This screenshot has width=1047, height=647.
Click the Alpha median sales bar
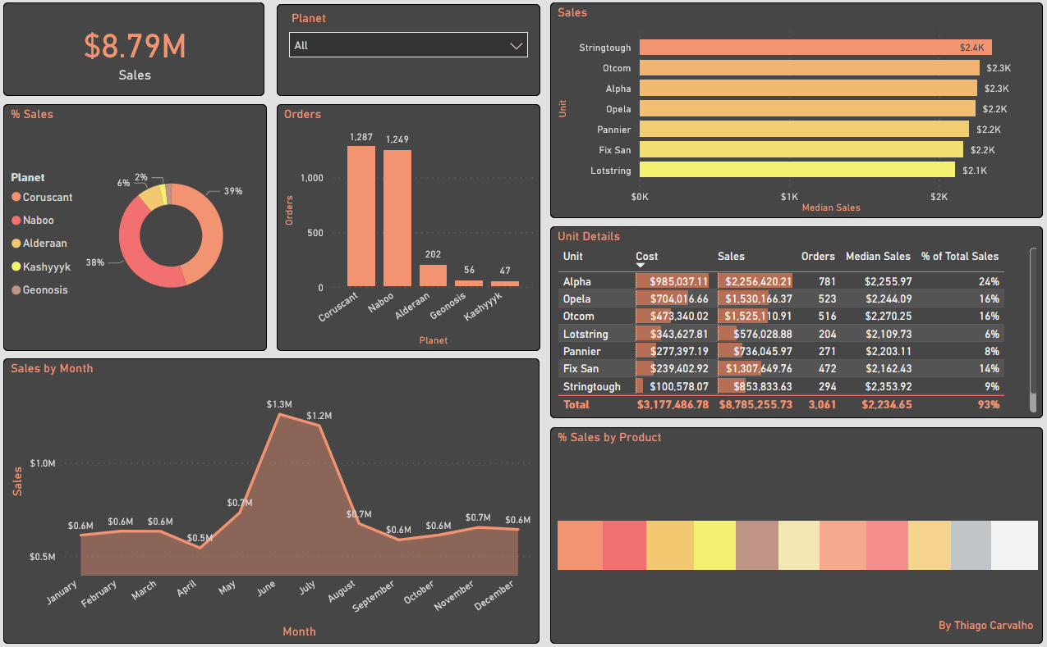808,89
